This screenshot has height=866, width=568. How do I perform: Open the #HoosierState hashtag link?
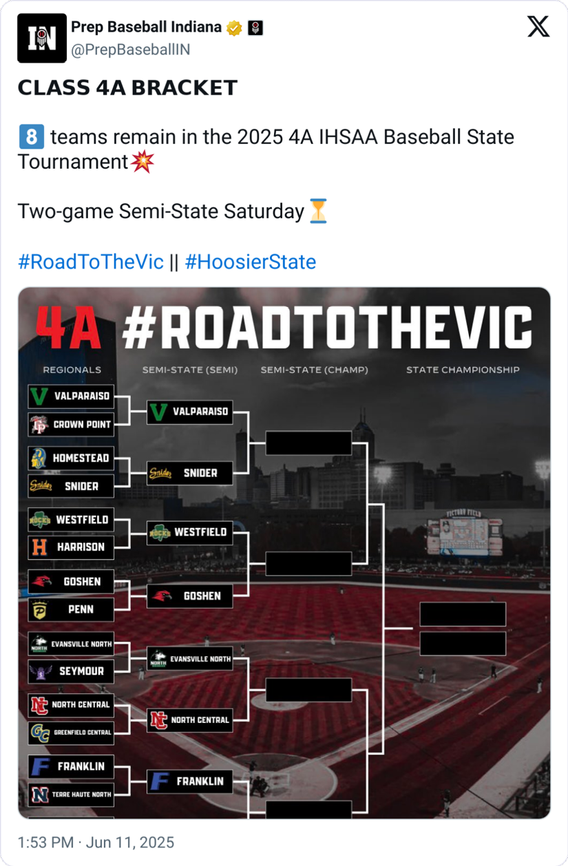pyautogui.click(x=251, y=262)
